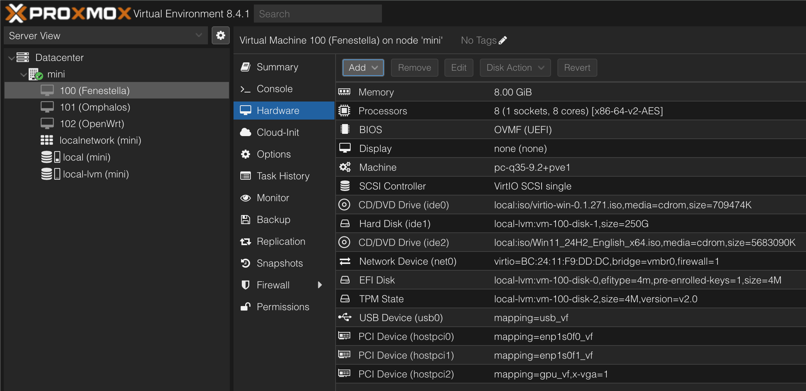806x391 pixels.
Task: Collapse the mini node tree
Action: [x=24, y=74]
